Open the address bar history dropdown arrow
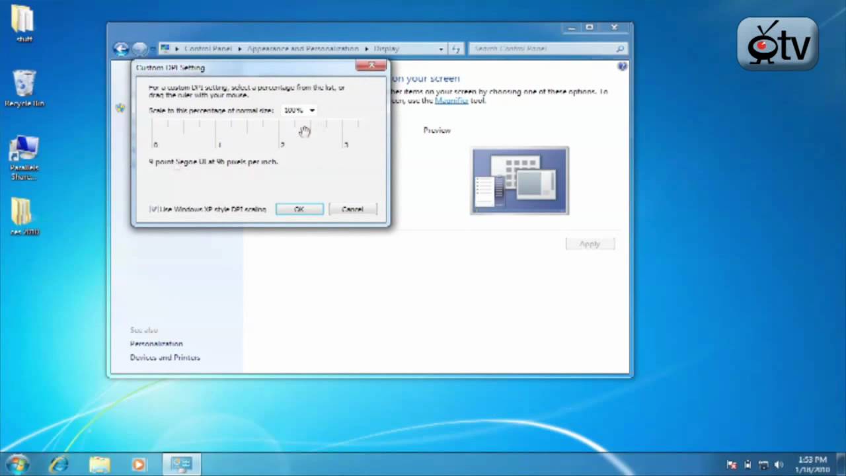The image size is (846, 476). point(440,48)
